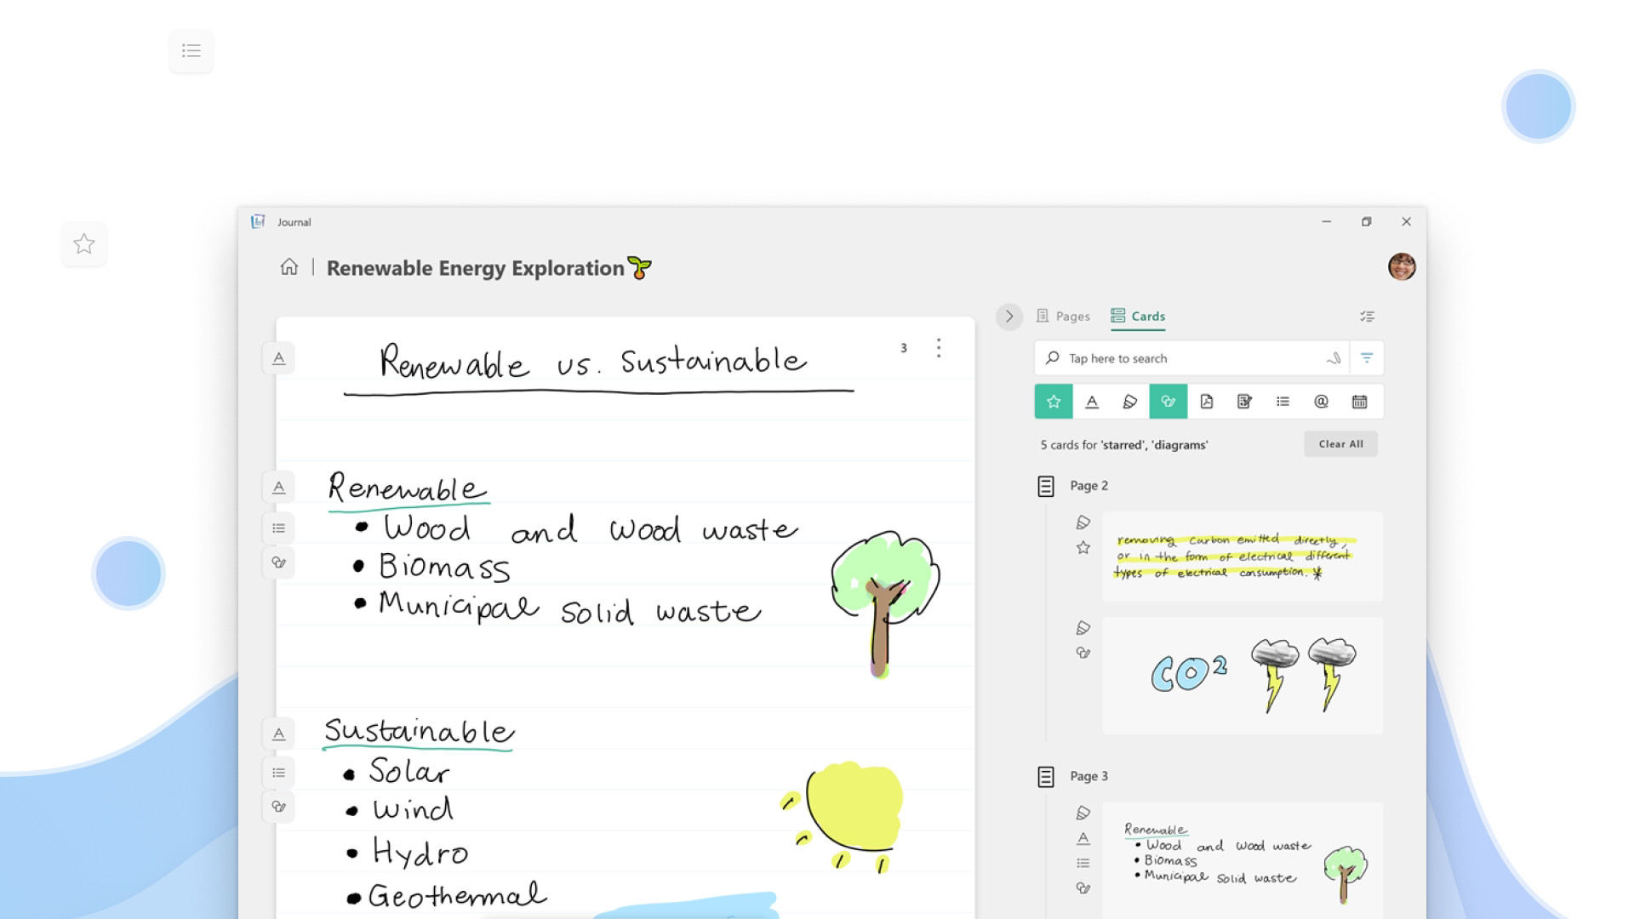Switch to the Cards tab
1634x919 pixels.
click(1138, 317)
